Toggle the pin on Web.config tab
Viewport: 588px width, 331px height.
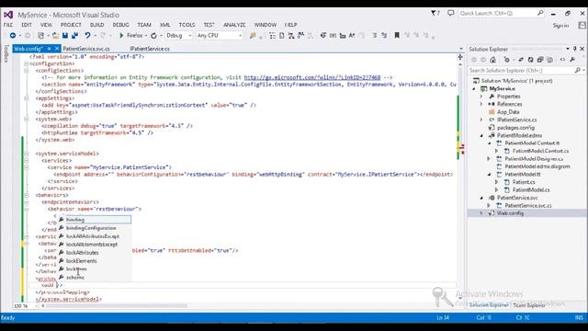point(49,49)
